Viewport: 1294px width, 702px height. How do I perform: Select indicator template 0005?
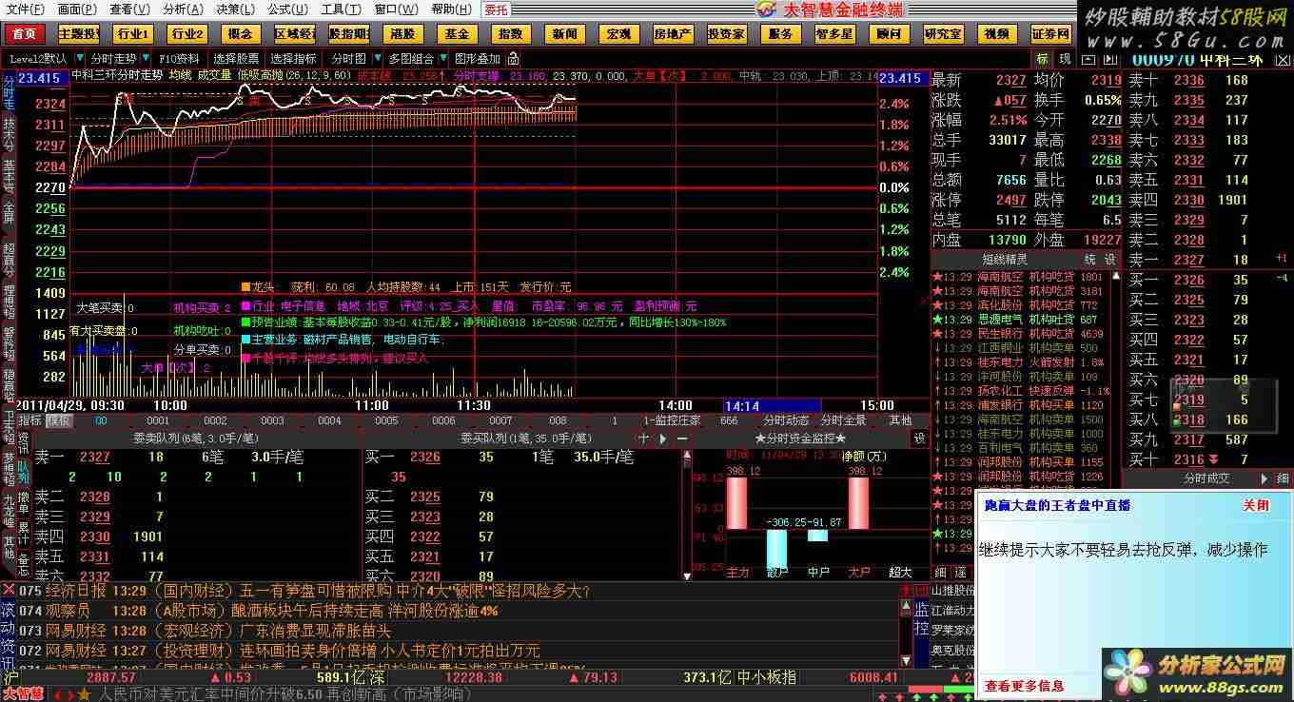[386, 420]
